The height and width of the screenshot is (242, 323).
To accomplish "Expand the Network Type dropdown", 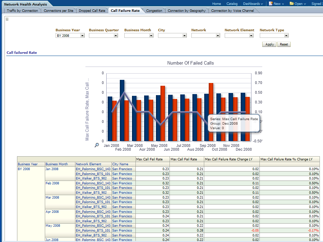I will click(x=286, y=35).
